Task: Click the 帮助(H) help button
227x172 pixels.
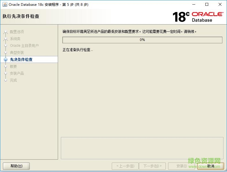Action: click(x=16, y=166)
